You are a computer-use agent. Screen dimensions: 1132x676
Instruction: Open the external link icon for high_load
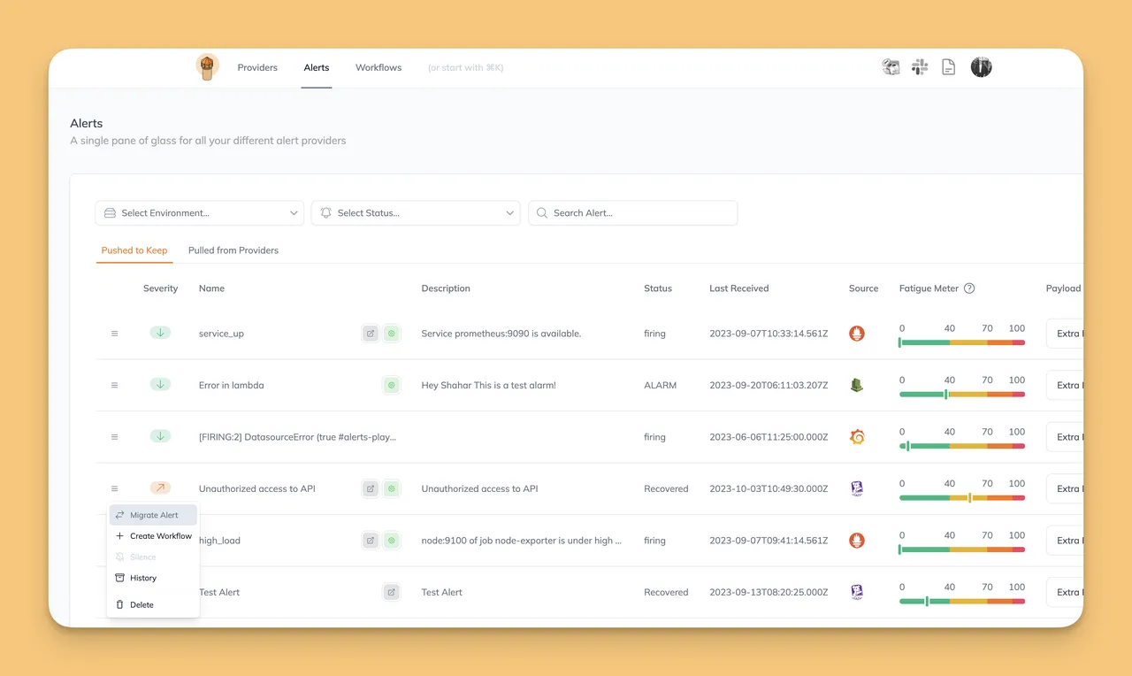(x=371, y=540)
